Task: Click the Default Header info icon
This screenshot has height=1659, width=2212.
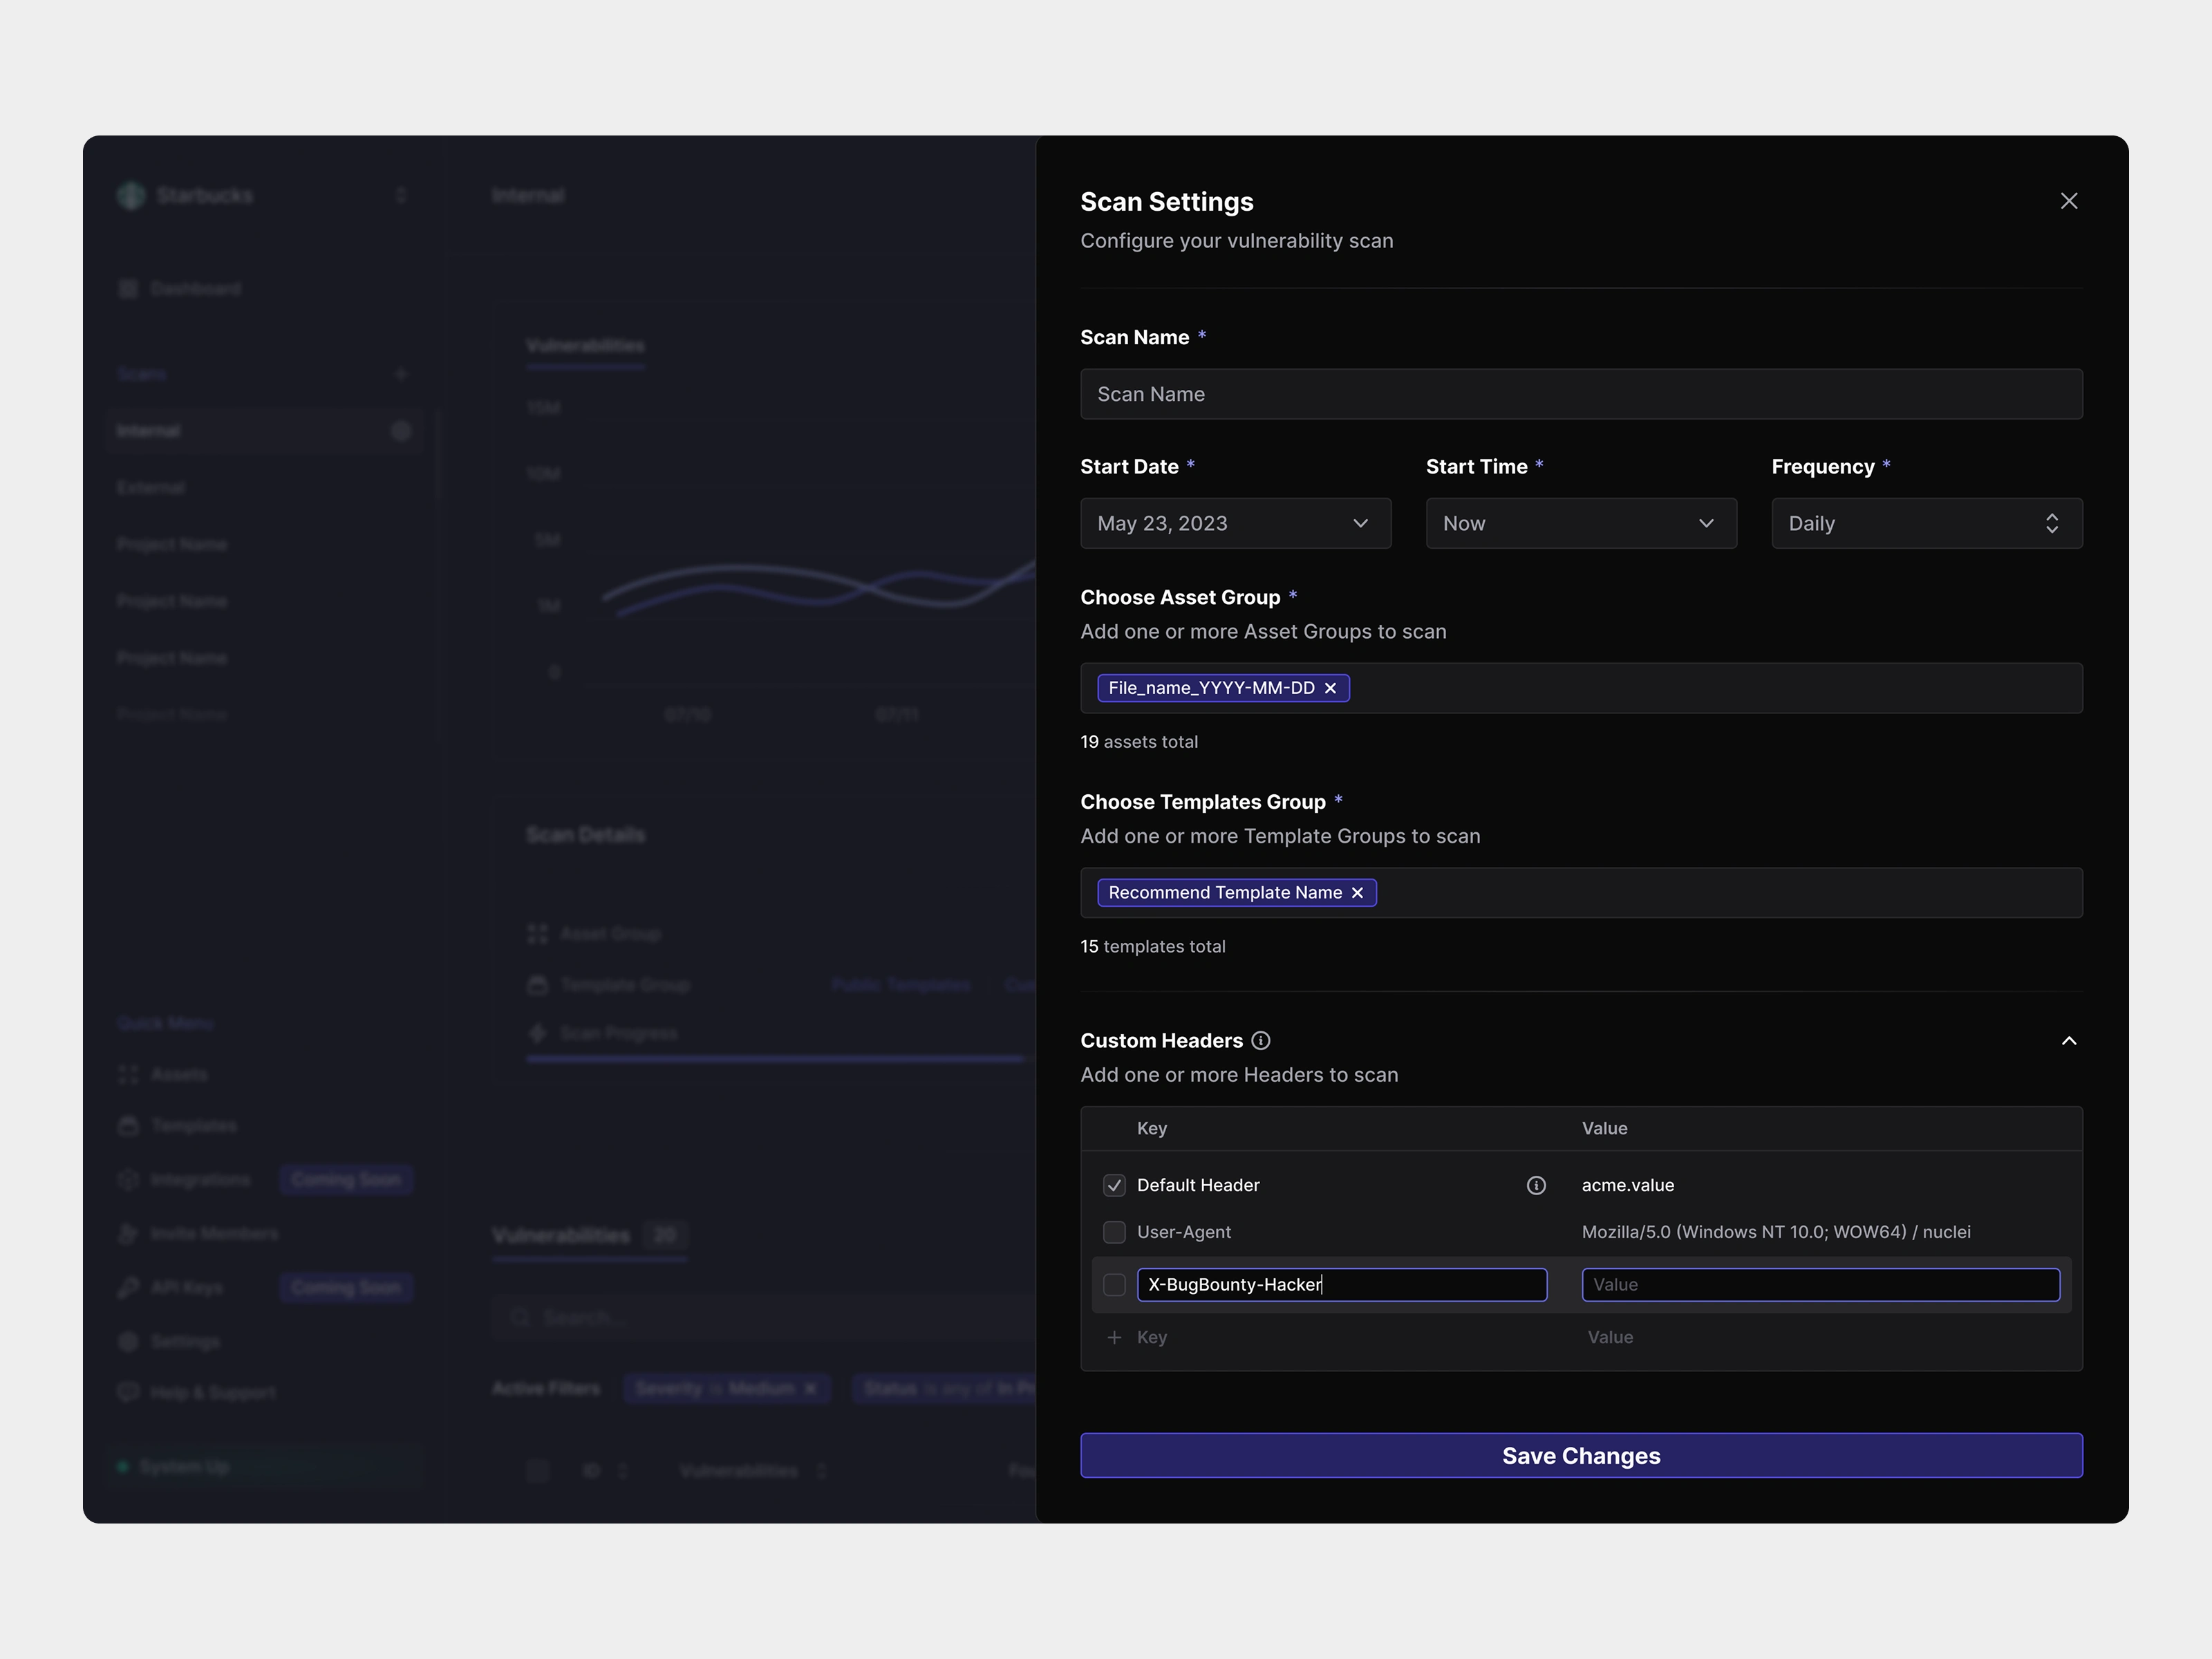Action: tap(1535, 1185)
